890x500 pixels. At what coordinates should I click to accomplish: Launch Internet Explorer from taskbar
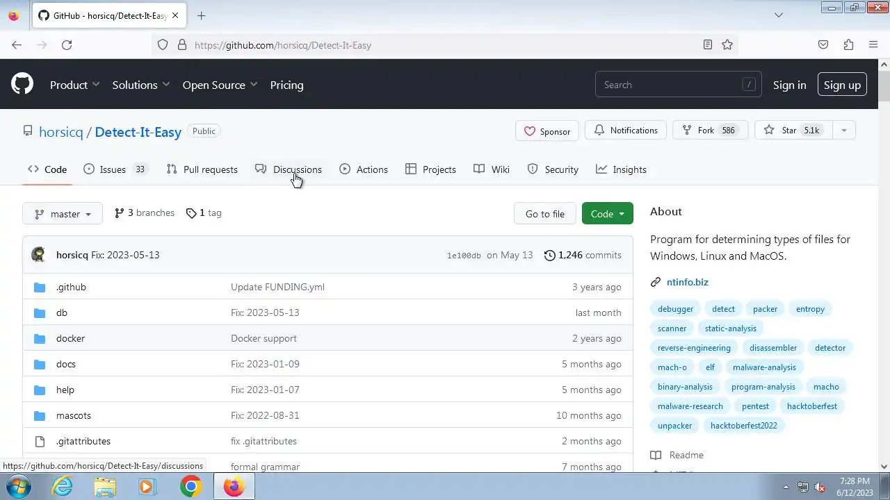pyautogui.click(x=63, y=487)
